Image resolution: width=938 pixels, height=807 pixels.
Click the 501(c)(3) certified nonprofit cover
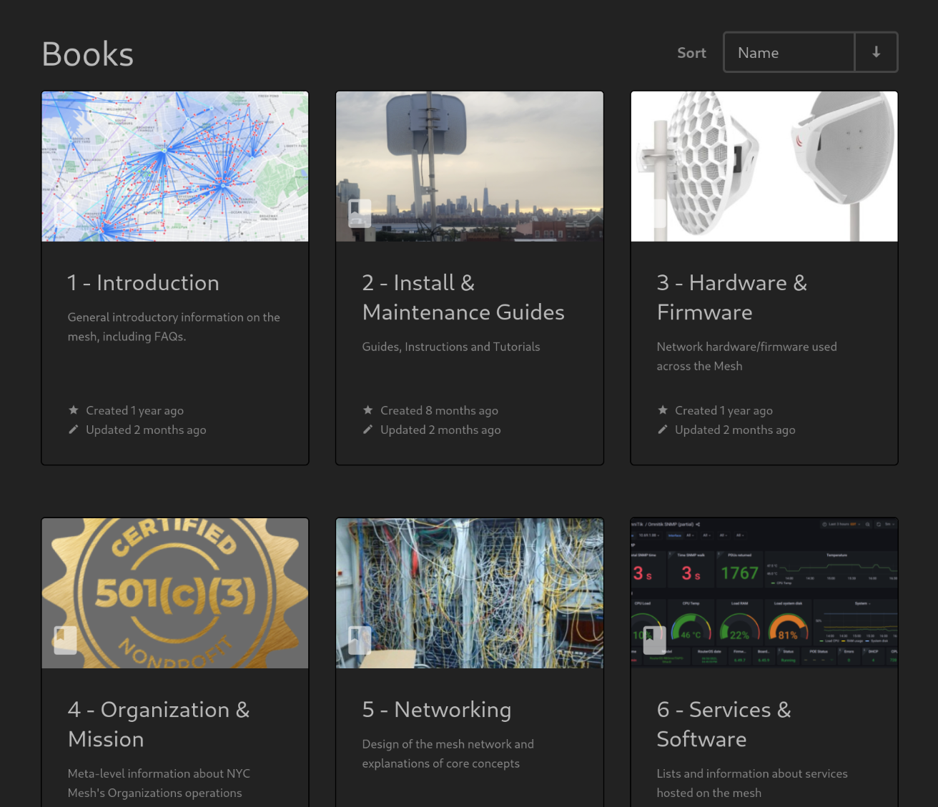pyautogui.click(x=175, y=593)
